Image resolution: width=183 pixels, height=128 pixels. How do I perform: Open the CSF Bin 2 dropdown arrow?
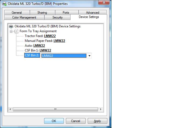89,56
